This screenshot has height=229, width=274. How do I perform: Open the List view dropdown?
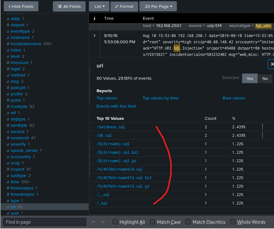(x=99, y=7)
